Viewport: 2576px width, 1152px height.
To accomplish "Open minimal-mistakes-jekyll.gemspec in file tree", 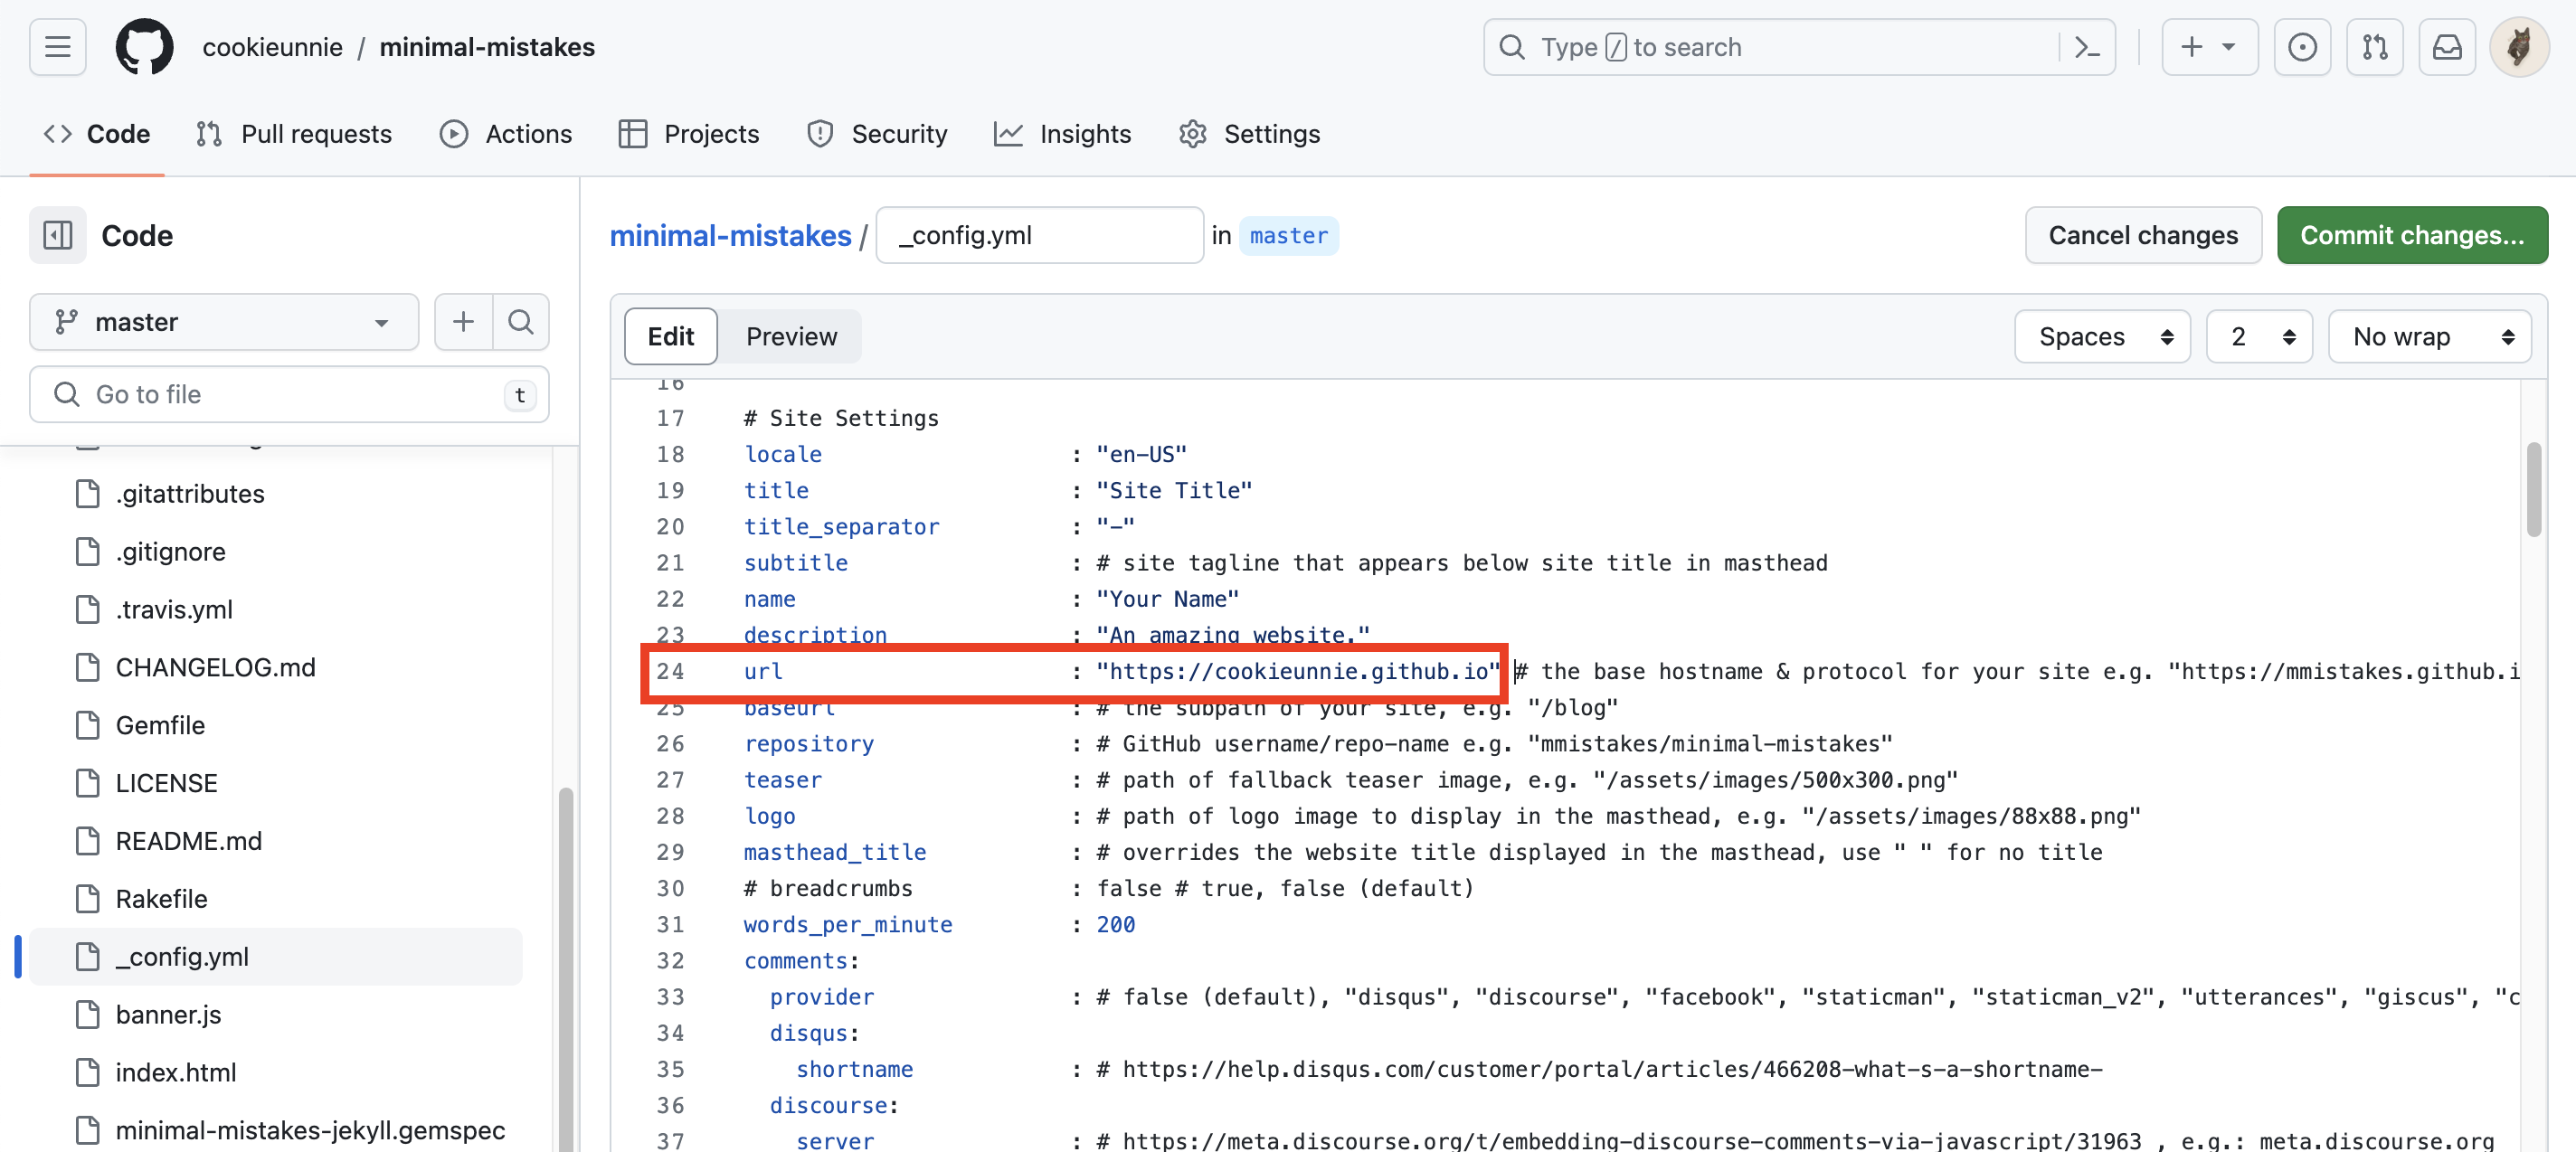I will pos(310,1130).
